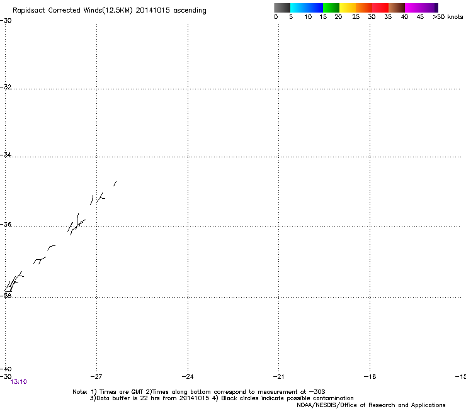The image size is (466, 409).
Task: Select the yellow 20-25 knots legend color
Action: pyautogui.click(x=348, y=8)
